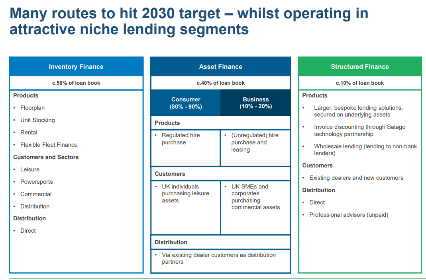Click "Via existing dealer customers as distribution partners"
The image size is (426, 280).
tap(219, 258)
